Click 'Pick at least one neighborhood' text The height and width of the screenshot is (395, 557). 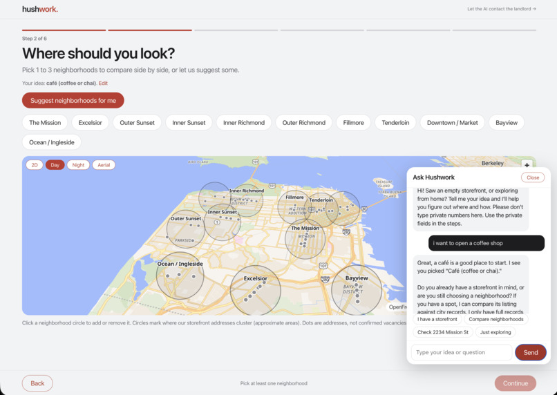click(x=274, y=383)
